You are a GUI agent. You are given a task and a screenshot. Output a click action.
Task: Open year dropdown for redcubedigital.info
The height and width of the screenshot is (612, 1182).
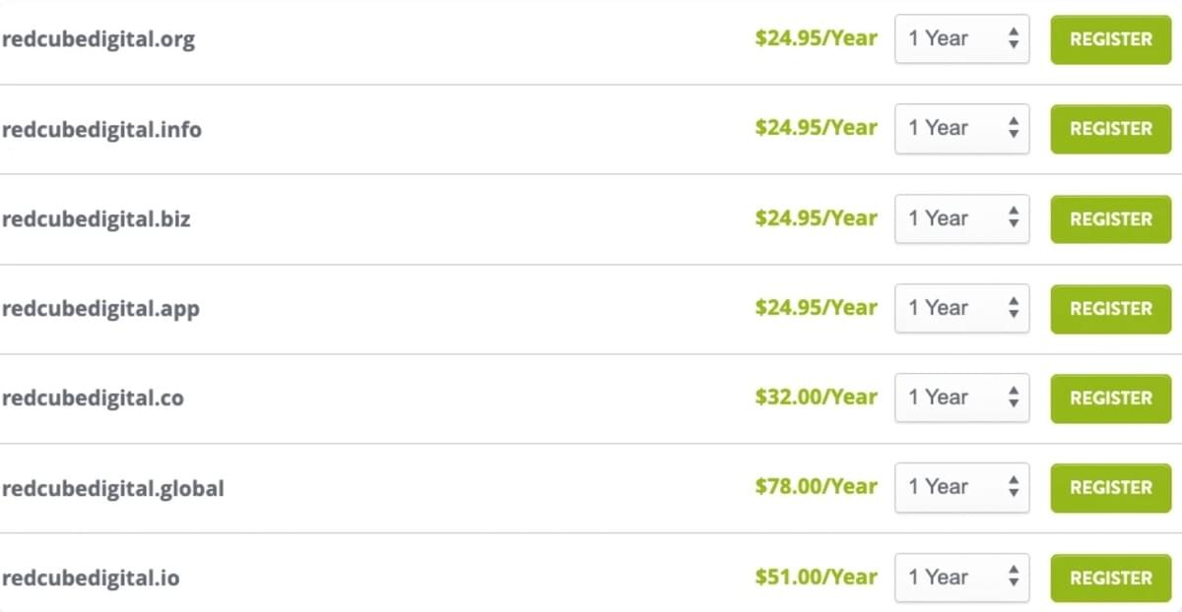961,129
